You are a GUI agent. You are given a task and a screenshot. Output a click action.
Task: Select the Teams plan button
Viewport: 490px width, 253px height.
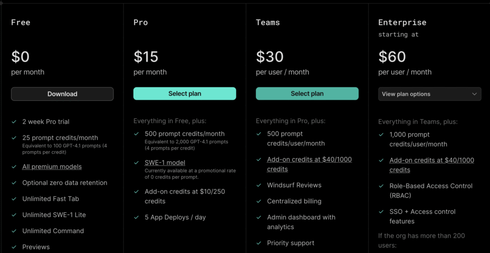click(307, 94)
